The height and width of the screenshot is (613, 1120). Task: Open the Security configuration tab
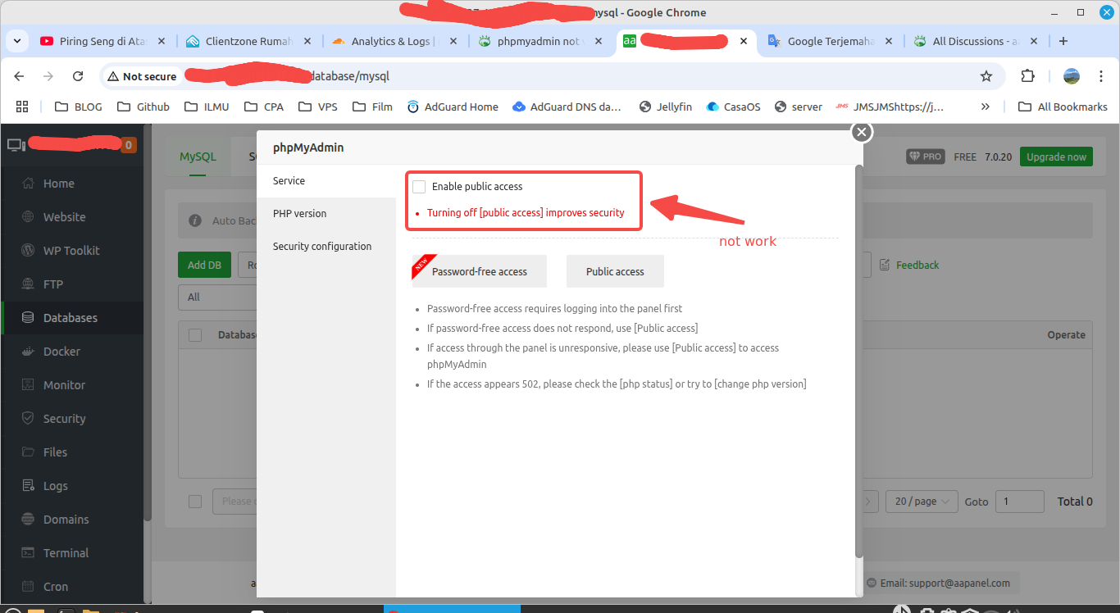click(326, 246)
